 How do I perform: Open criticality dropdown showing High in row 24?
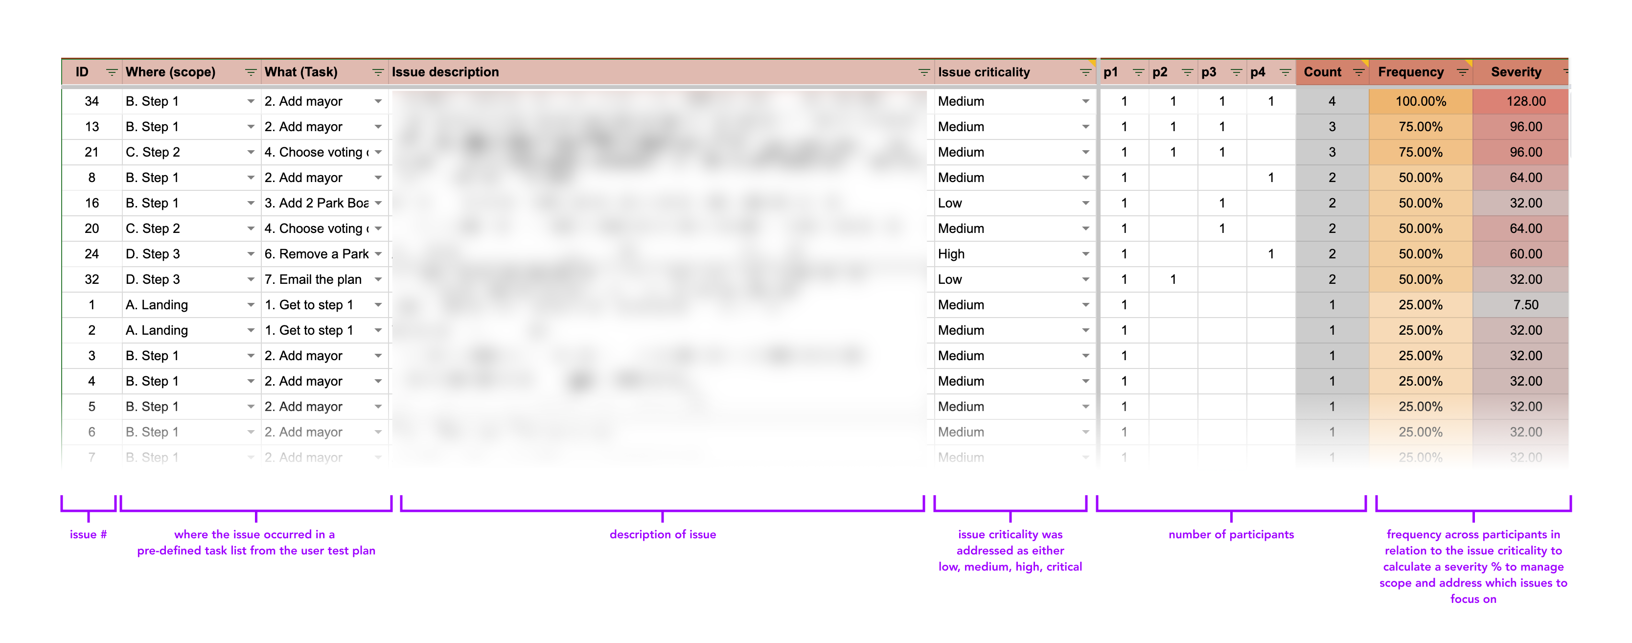(x=1086, y=254)
